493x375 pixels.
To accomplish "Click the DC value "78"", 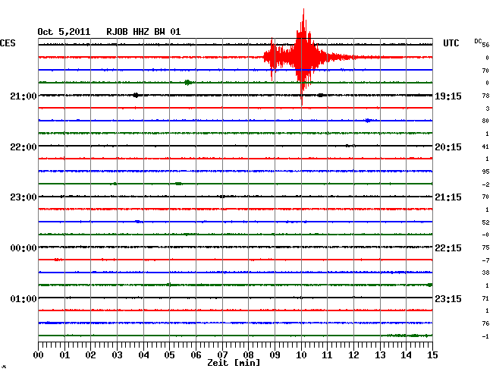I will [x=485, y=96].
